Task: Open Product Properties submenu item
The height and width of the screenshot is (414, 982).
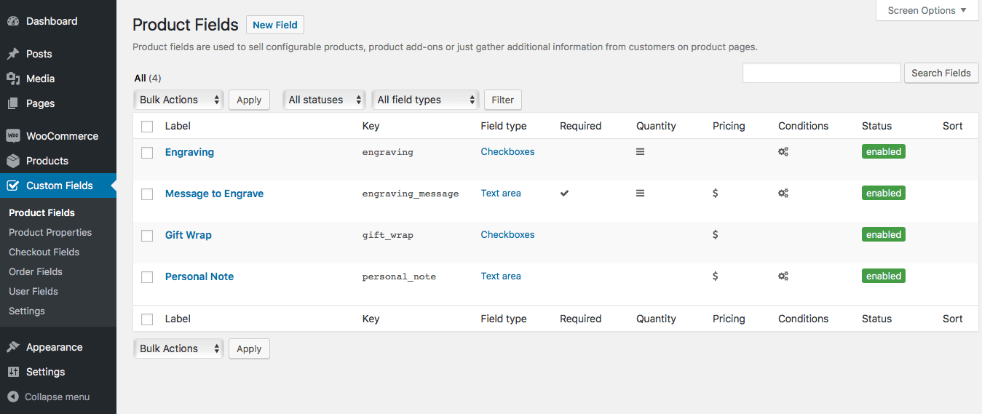Action: tap(50, 232)
